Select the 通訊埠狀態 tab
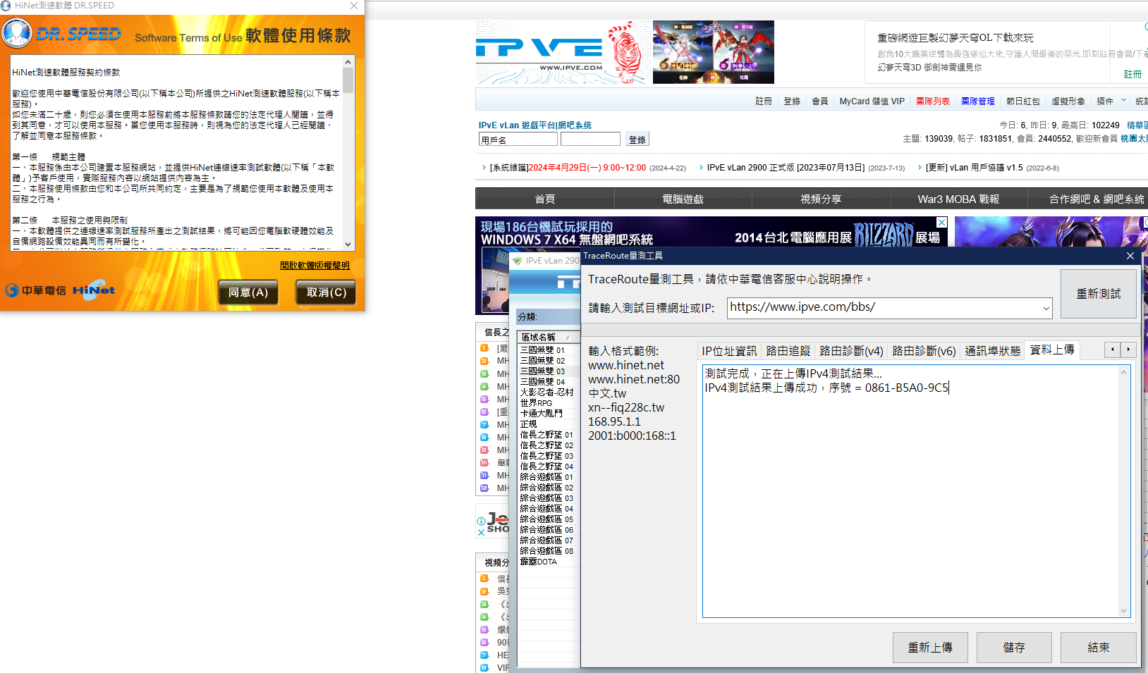The image size is (1148, 673). click(992, 351)
